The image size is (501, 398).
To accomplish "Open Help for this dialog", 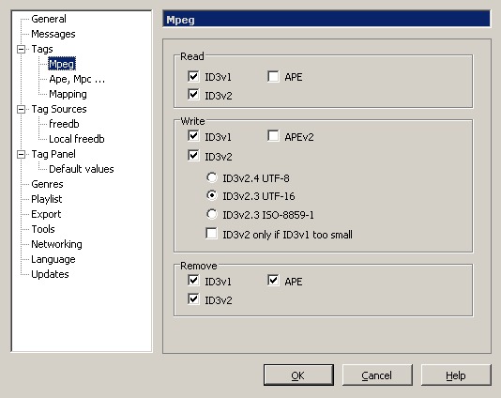I will [456, 375].
